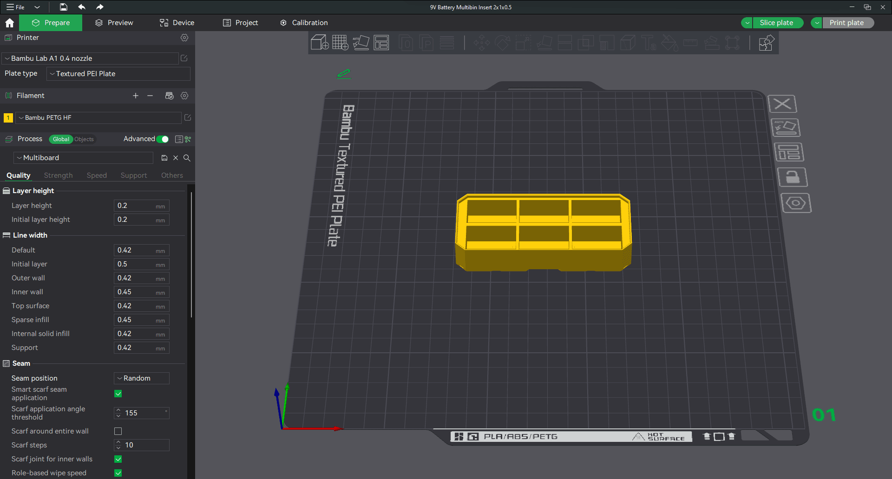Click the Add plate grid icon
892x479 pixels.
click(x=340, y=43)
